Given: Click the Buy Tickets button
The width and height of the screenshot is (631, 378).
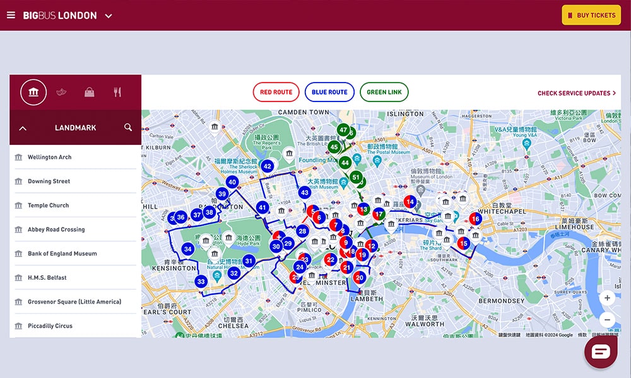Looking at the screenshot, I should (591, 15).
